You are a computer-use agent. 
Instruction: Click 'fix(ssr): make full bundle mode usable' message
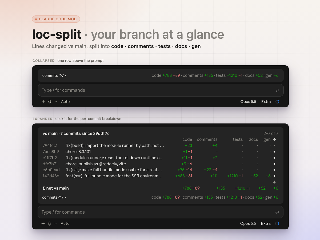pos(114,170)
